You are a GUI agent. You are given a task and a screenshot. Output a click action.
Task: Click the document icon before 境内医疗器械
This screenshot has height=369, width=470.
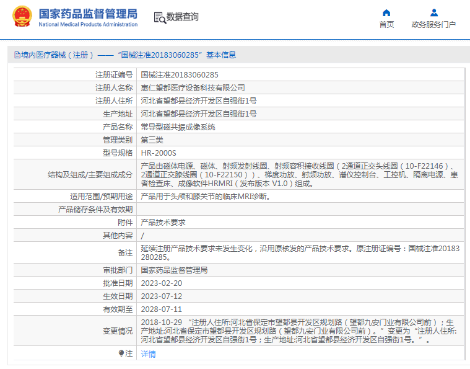click(x=17, y=55)
